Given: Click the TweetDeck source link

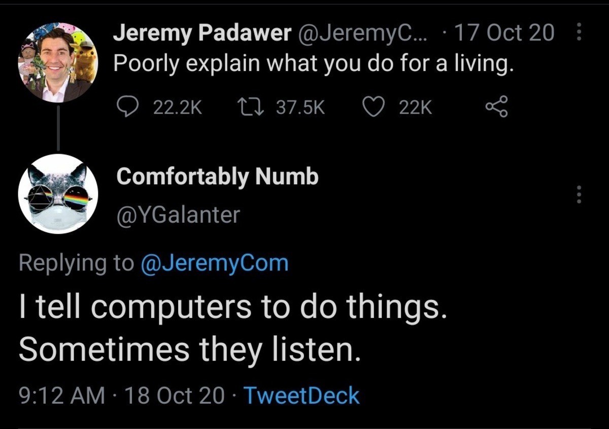Looking at the screenshot, I should [x=301, y=396].
